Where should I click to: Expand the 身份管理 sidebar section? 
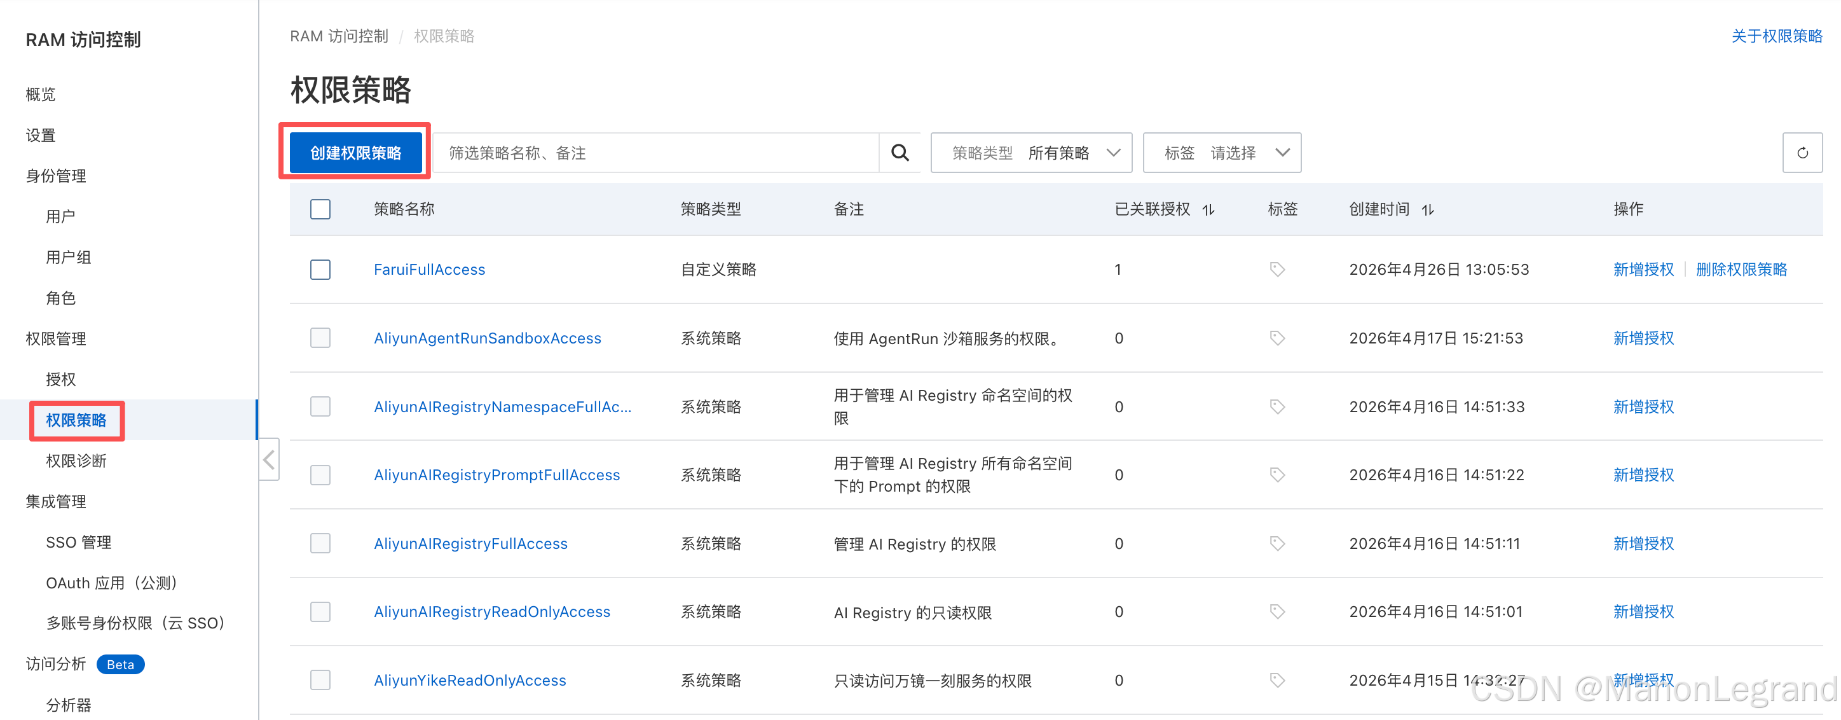click(x=56, y=176)
